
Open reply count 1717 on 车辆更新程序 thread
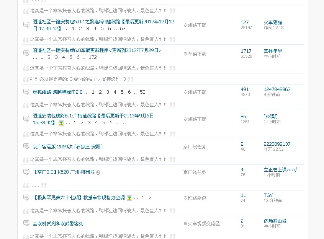[x=246, y=51]
